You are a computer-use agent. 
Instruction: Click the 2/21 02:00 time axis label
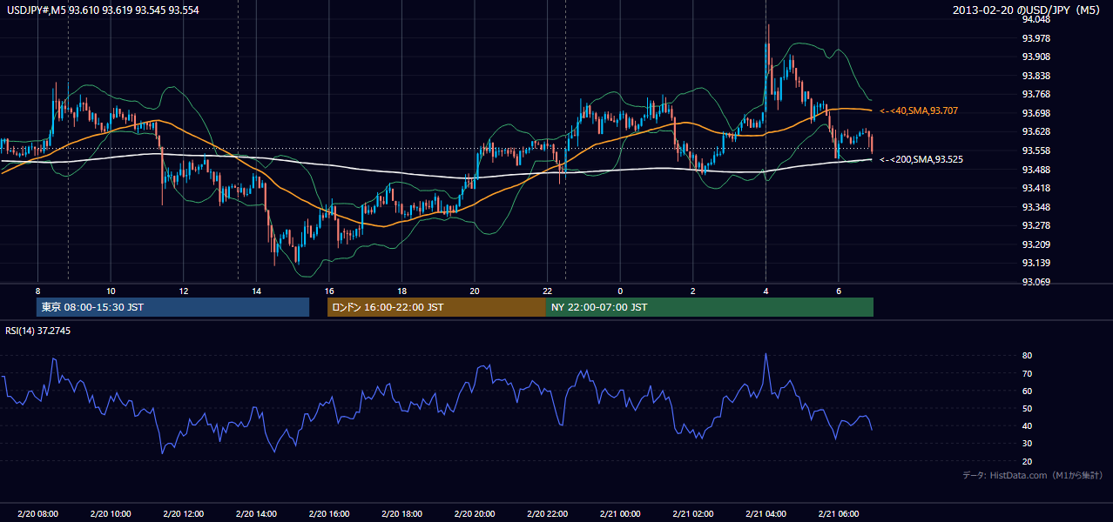[692, 514]
